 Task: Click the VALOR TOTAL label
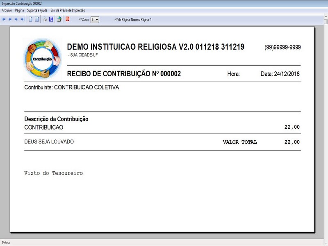pos(240,142)
